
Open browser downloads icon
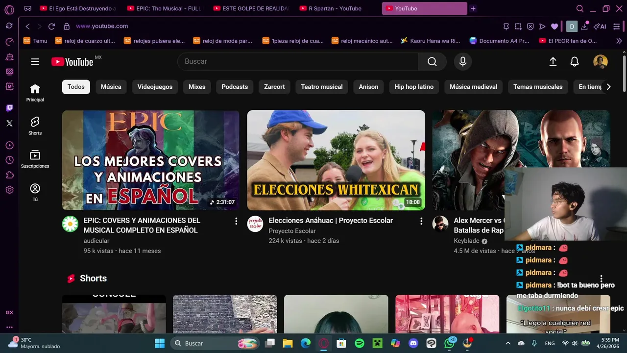click(584, 26)
